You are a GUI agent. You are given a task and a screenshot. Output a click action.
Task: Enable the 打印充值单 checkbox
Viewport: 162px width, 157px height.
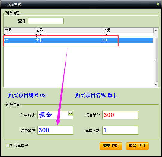pyautogui.click(x=8, y=145)
